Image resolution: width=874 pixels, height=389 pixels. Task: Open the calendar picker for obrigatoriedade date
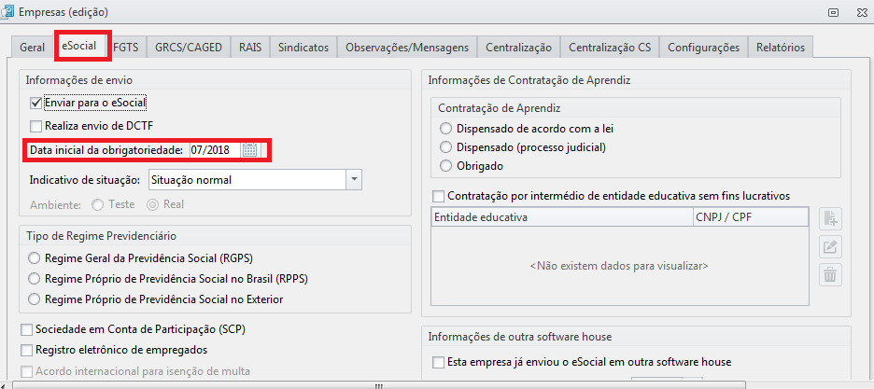pos(249,150)
